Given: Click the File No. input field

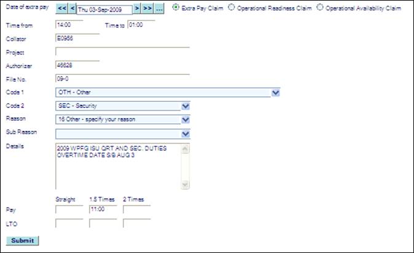Looking at the screenshot, I should pyautogui.click(x=122, y=79).
